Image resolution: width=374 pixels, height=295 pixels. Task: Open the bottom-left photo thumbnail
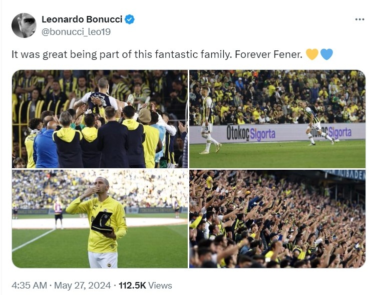[x=99, y=219]
